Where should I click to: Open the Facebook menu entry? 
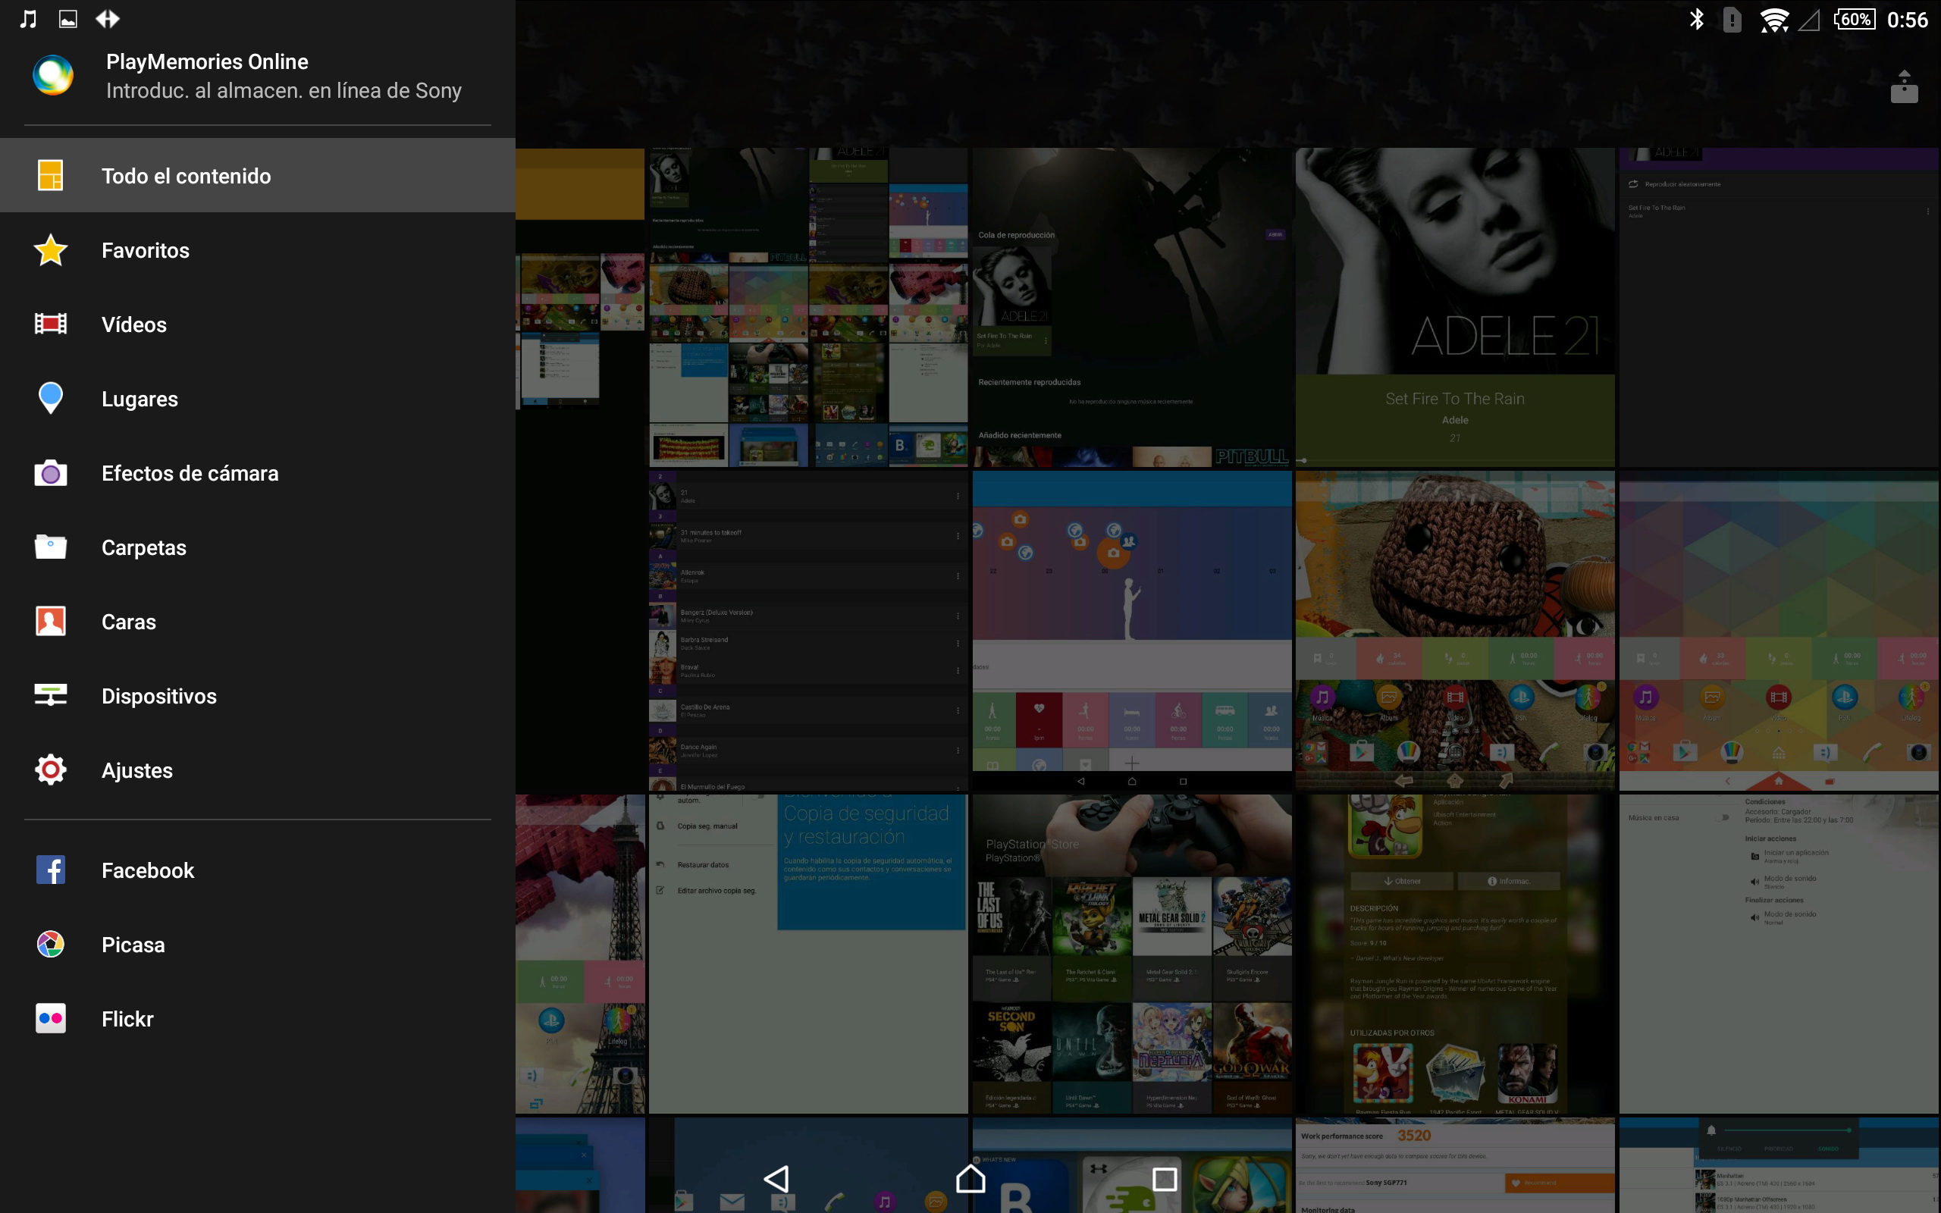click(148, 870)
